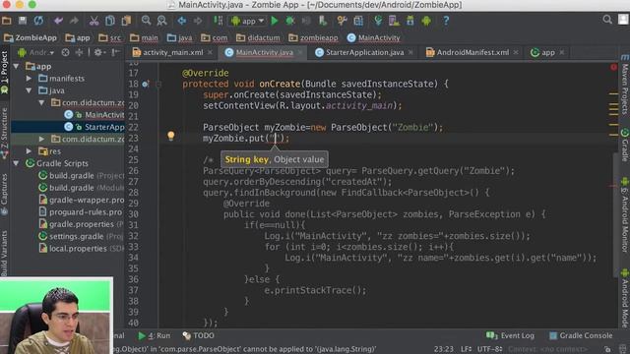
Task: Click the Project Structure icon
Action: point(358,21)
